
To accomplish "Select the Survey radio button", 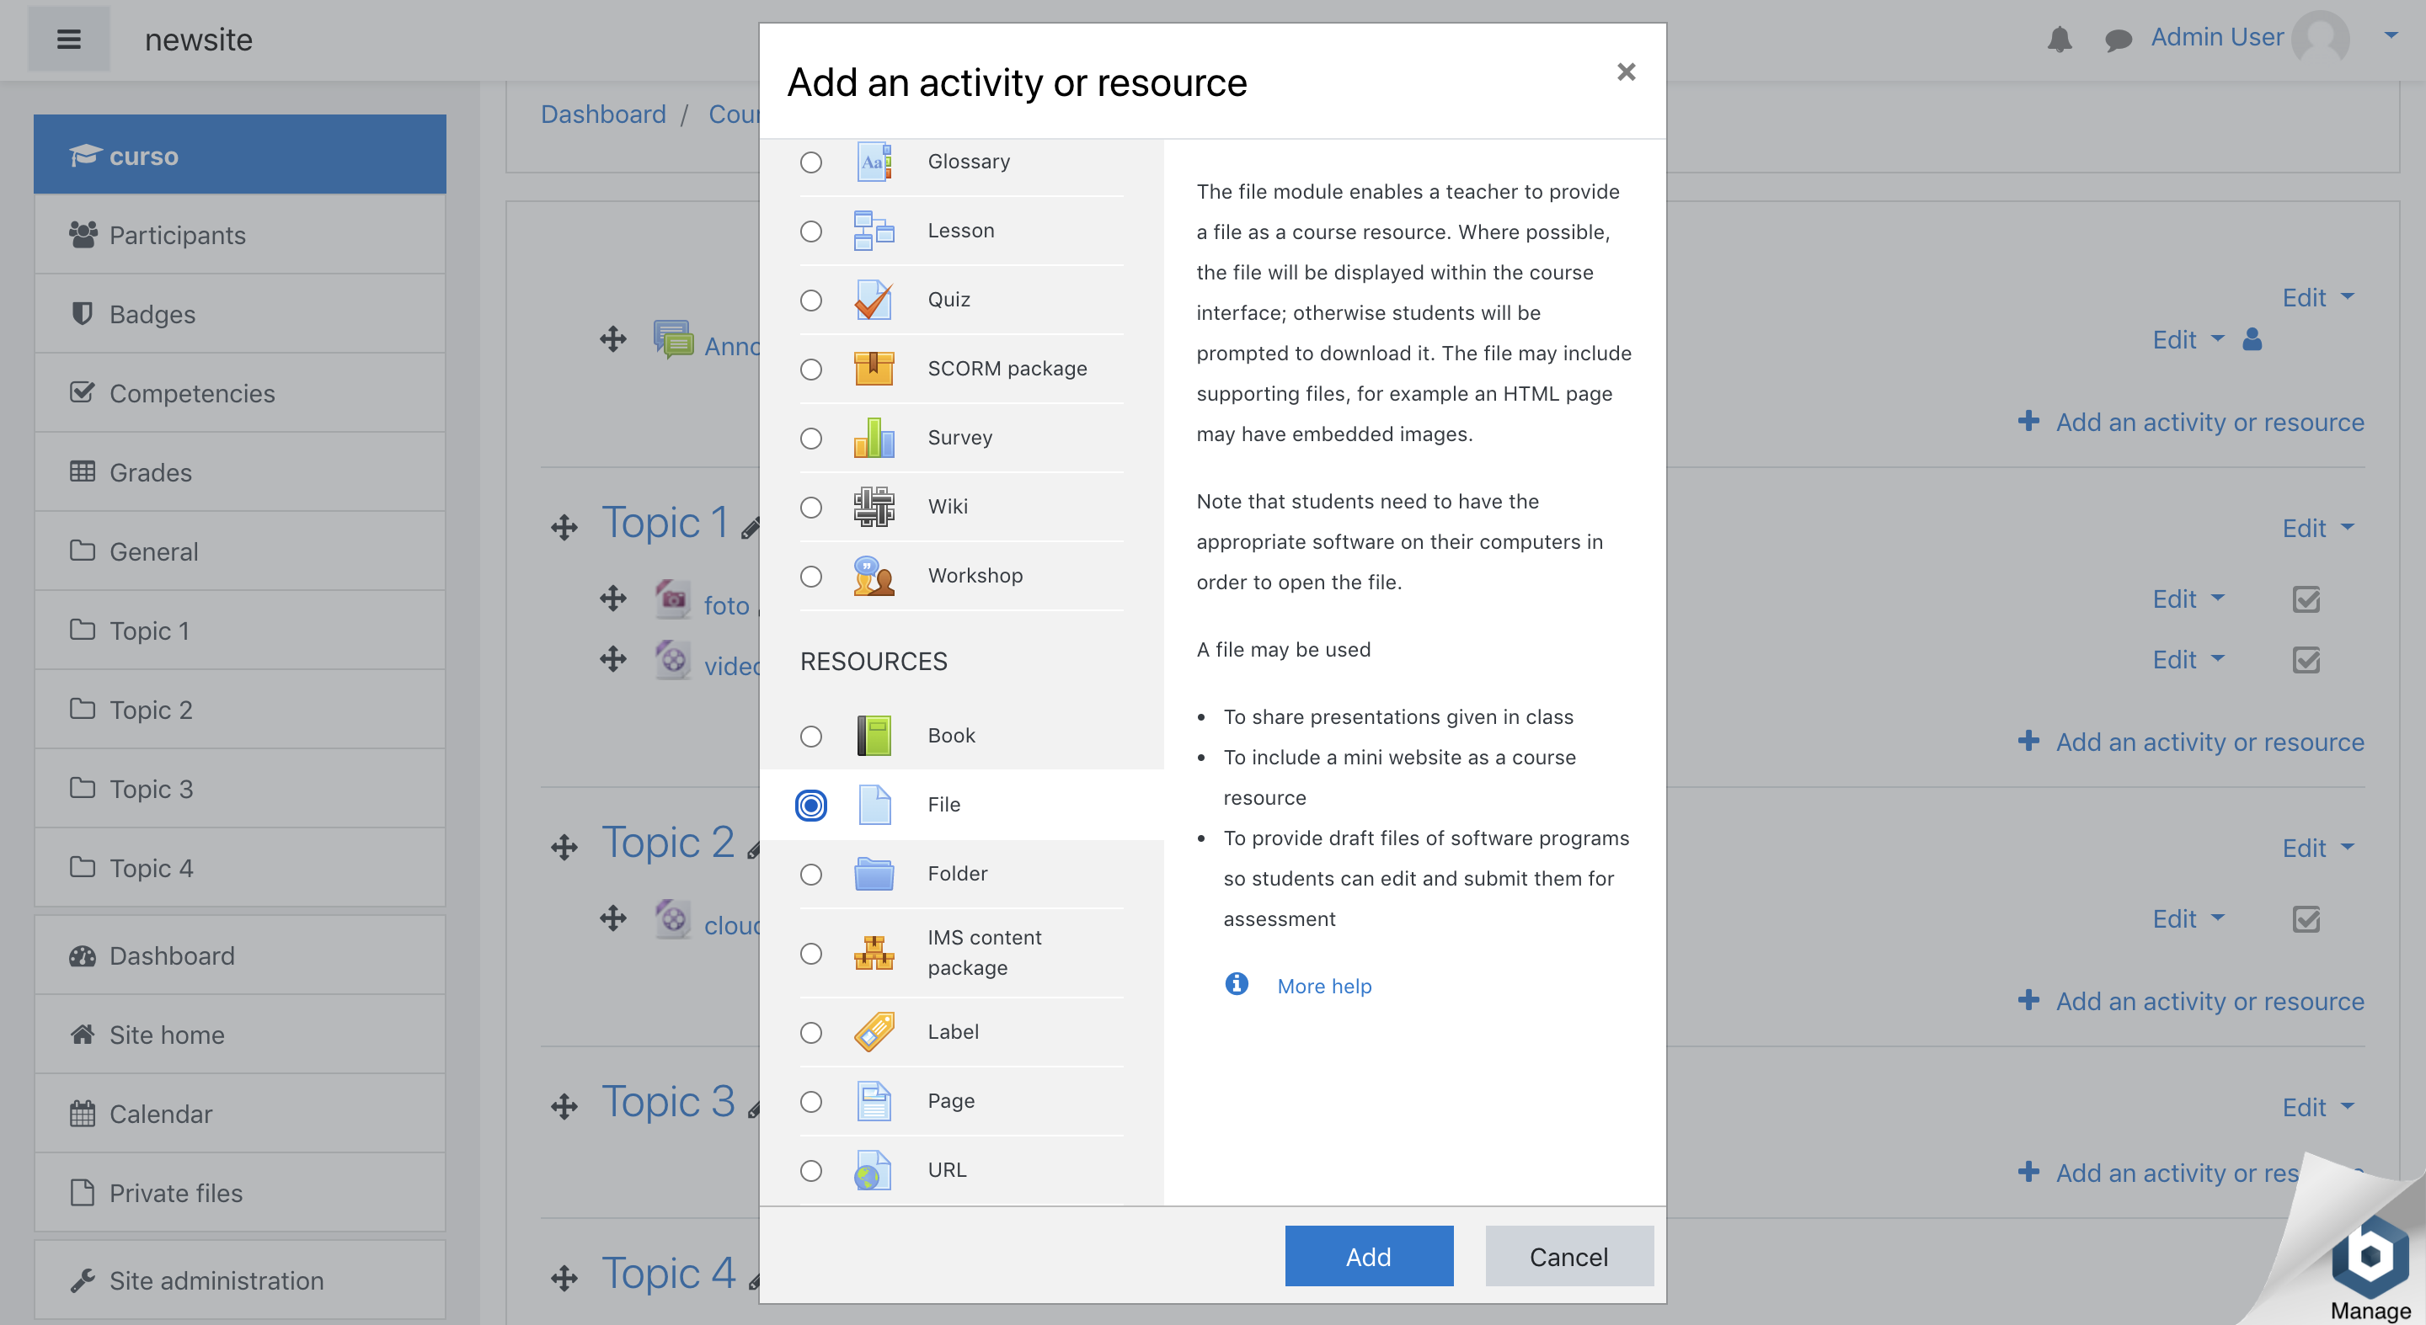I will [x=811, y=439].
